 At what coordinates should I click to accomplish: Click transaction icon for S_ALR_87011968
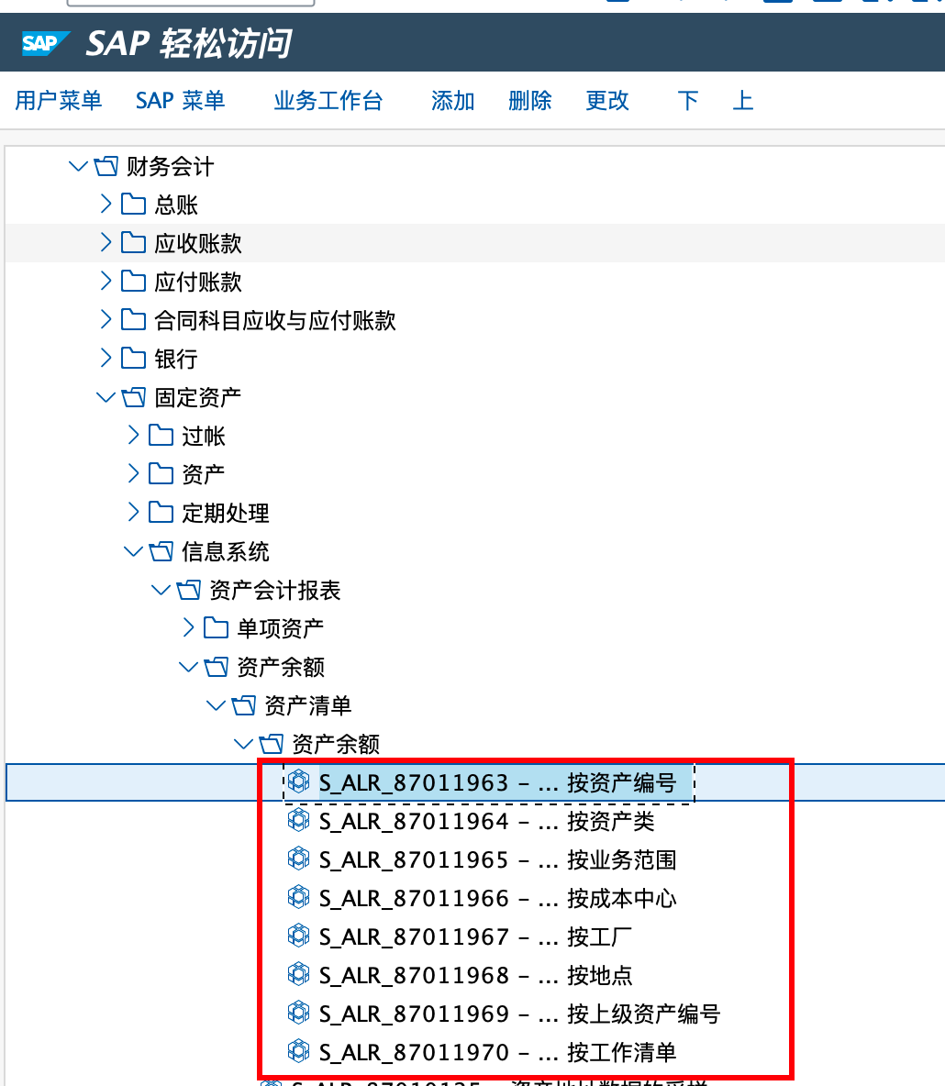[x=298, y=974]
